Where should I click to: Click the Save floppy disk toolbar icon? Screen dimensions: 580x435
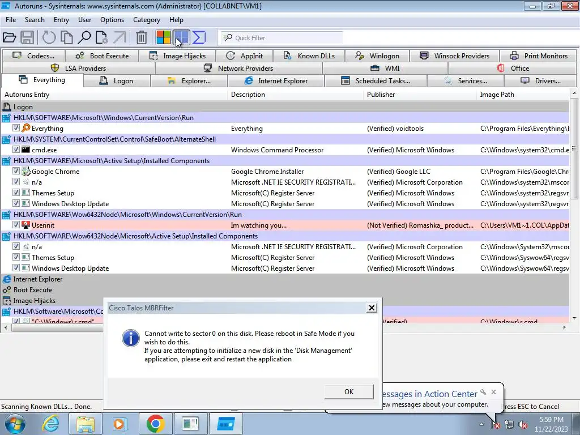click(27, 37)
